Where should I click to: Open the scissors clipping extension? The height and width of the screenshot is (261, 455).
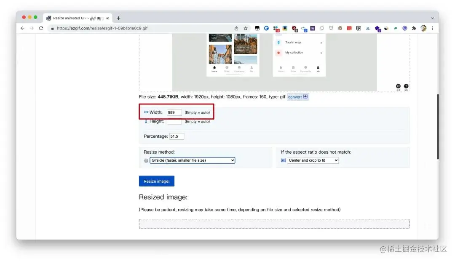pos(368,28)
